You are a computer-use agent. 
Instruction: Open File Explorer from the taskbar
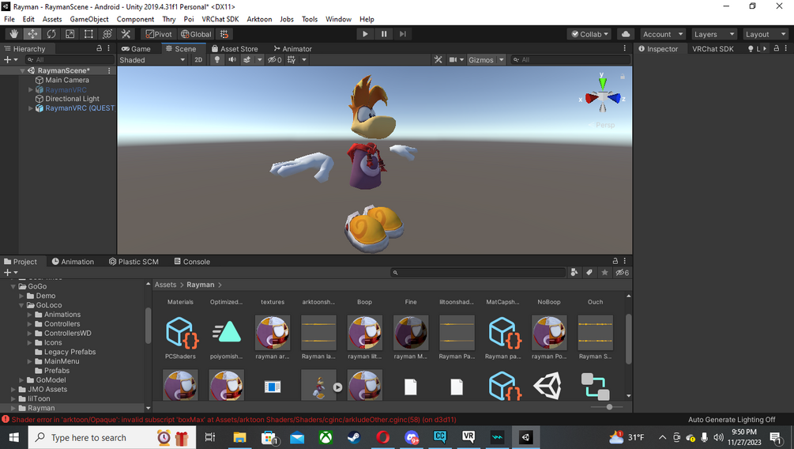239,437
